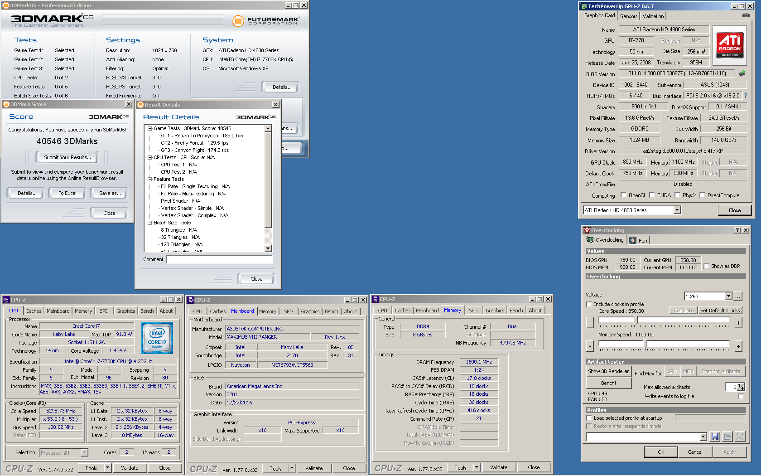
Task: Click the GPU-Z title bar app icon
Action: tap(584, 6)
